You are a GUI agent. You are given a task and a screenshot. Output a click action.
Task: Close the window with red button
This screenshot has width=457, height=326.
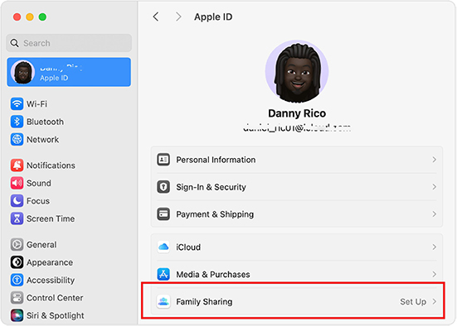(x=17, y=17)
